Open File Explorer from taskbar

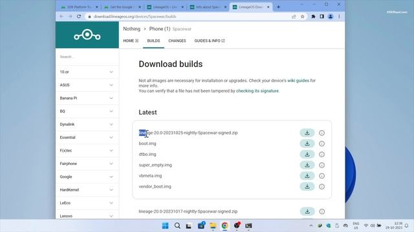pos(213,226)
